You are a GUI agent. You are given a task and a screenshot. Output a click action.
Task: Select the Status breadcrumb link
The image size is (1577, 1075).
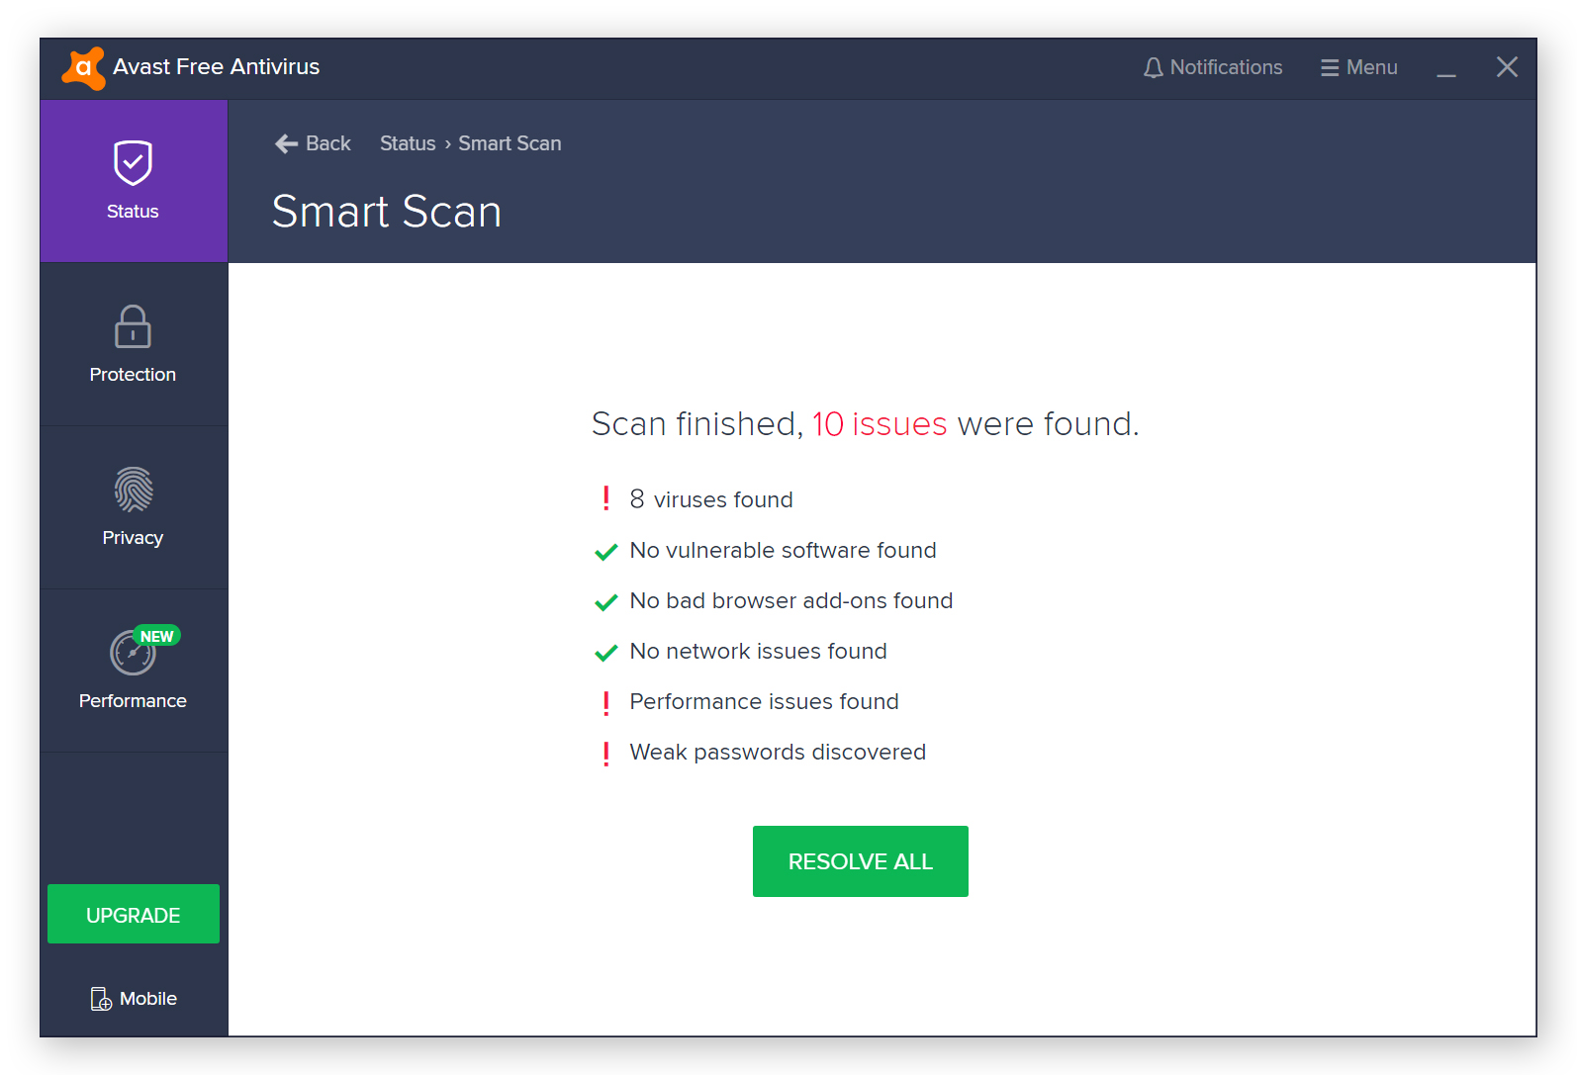coord(408,143)
